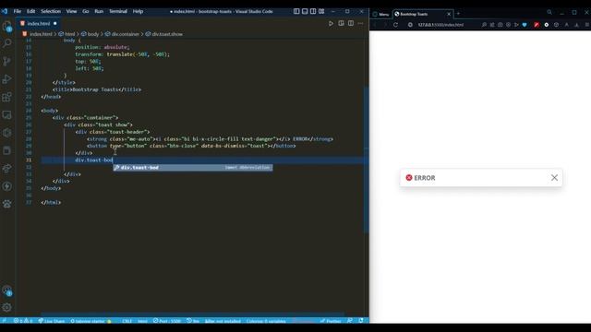591x332 pixels.
Task: Open a new browser tab
Action: click(x=458, y=14)
